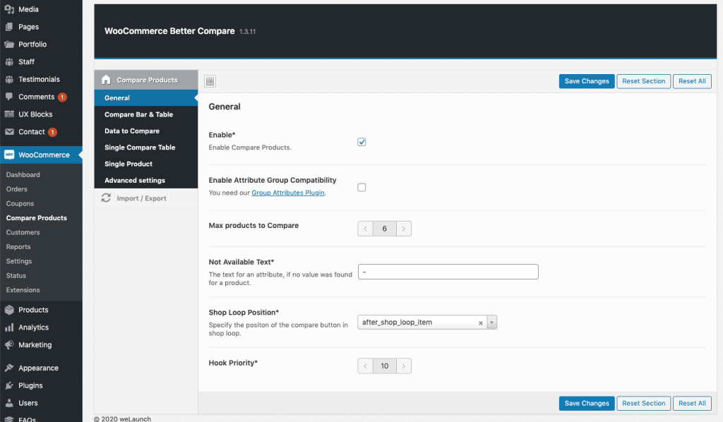Click the Import / Export refresh icon

(106, 198)
